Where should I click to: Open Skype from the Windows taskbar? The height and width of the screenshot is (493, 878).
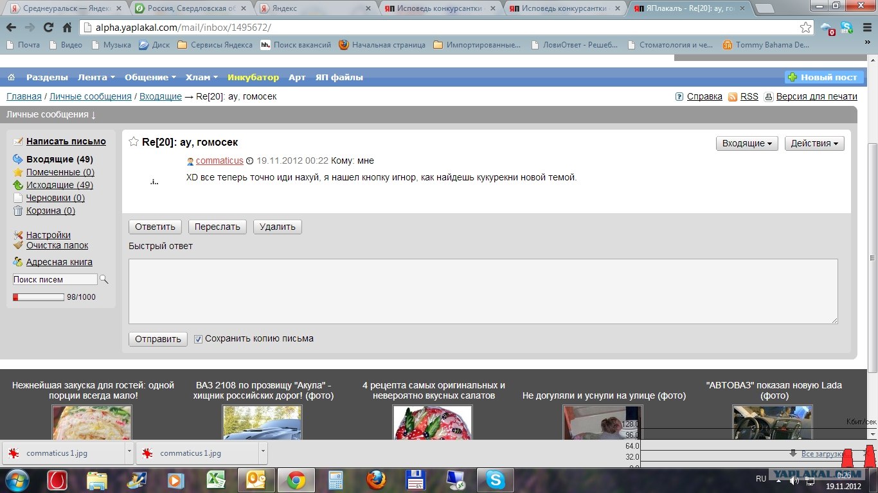pos(495,480)
